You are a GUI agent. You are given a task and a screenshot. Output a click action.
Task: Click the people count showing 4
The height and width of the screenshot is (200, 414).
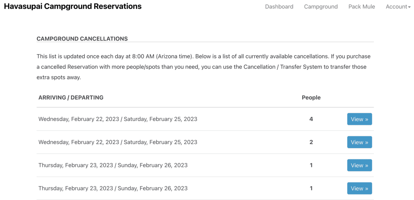311,119
